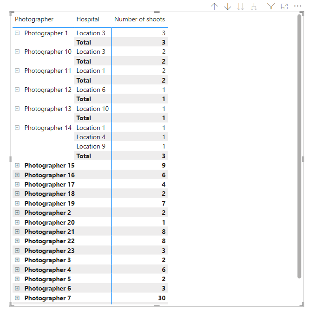Select Location 9 under Photographer 14
315x317 pixels.
pos(91,146)
